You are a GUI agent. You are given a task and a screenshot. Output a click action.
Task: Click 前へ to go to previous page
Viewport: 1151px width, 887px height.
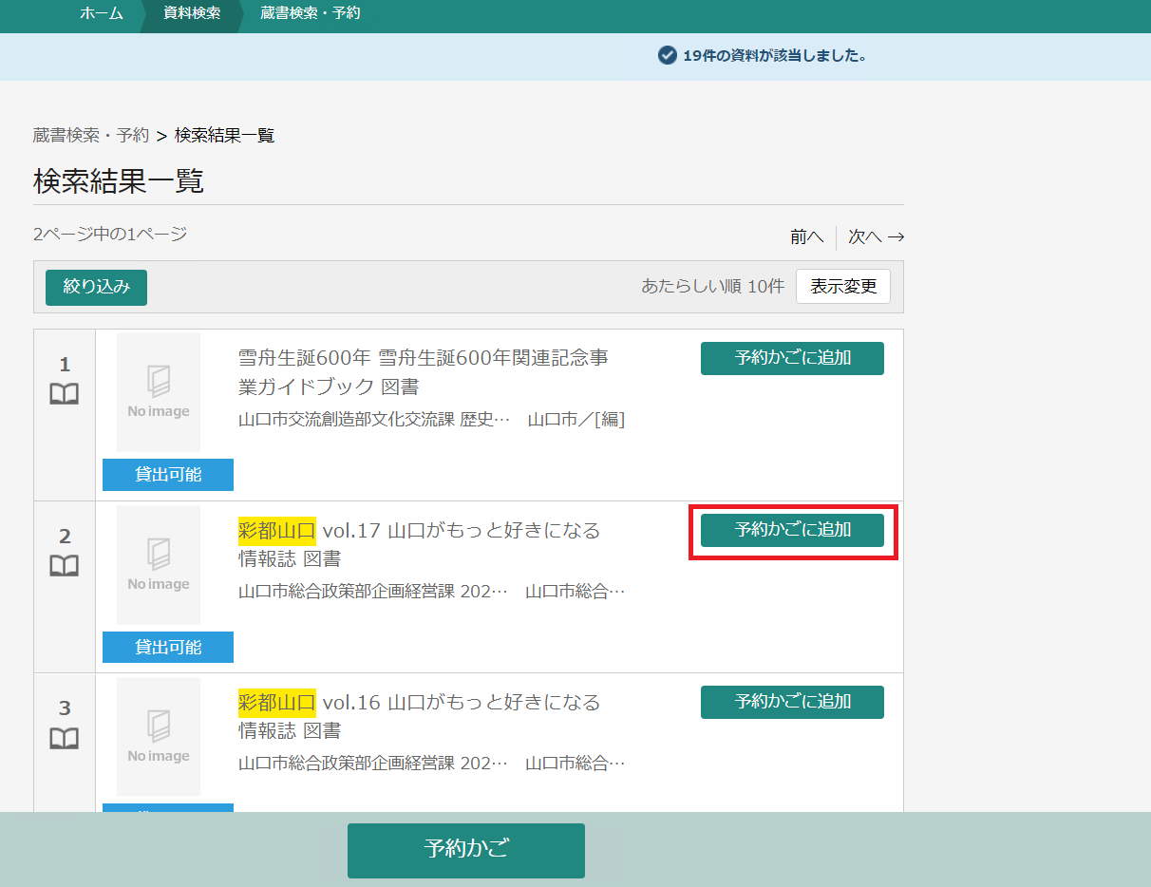pyautogui.click(x=806, y=236)
